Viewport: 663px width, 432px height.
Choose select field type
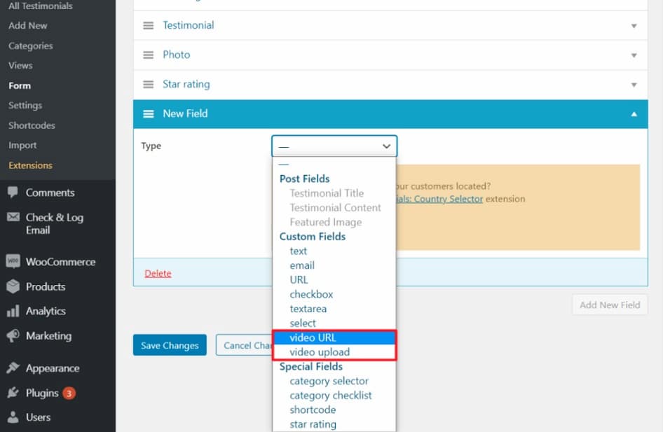(302, 323)
